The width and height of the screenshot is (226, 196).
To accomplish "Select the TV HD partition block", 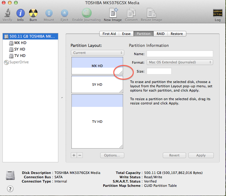I will pyautogui.click(x=97, y=121).
